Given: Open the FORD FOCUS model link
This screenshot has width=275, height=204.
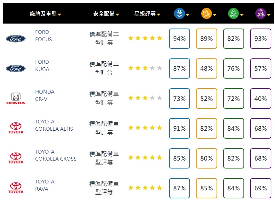Looking at the screenshot, I should [x=44, y=36].
